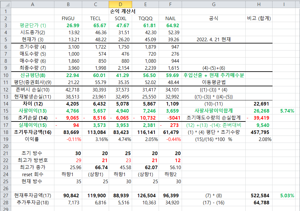The width and height of the screenshot is (300, 211).
Task: Click the 공식 header cell
Action: coord(214,18)
